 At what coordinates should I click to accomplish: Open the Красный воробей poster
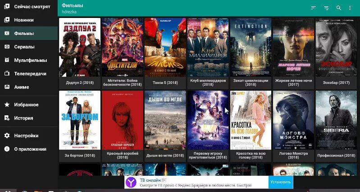[x=123, y=120]
